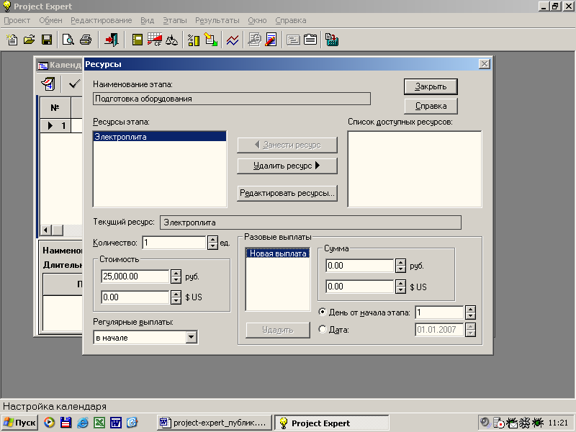Click the calendar window's red-blue page icon
The height and width of the screenshot is (432, 576).
[48, 84]
